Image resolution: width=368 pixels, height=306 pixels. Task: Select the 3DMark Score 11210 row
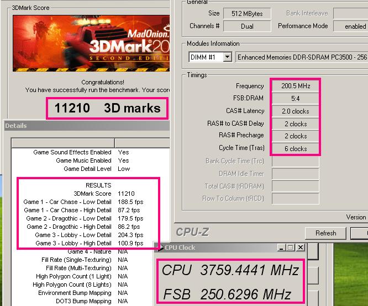[x=91, y=194]
